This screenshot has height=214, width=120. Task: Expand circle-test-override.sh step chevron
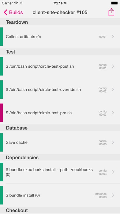tap(113, 89)
